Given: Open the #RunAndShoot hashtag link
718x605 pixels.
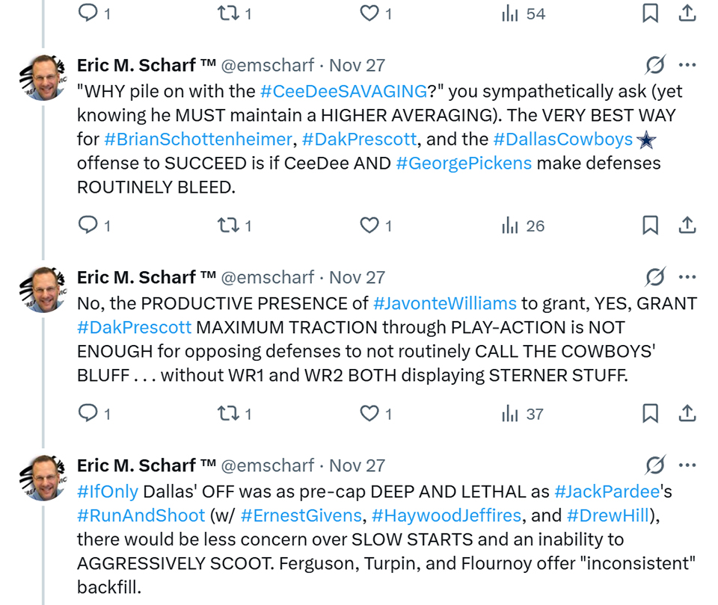Looking at the screenshot, I should point(141,515).
